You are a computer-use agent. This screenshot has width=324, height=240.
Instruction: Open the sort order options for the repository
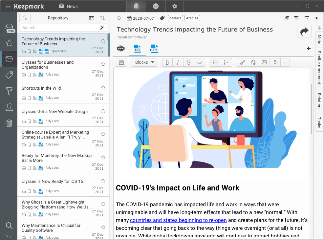pyautogui.click(x=102, y=18)
